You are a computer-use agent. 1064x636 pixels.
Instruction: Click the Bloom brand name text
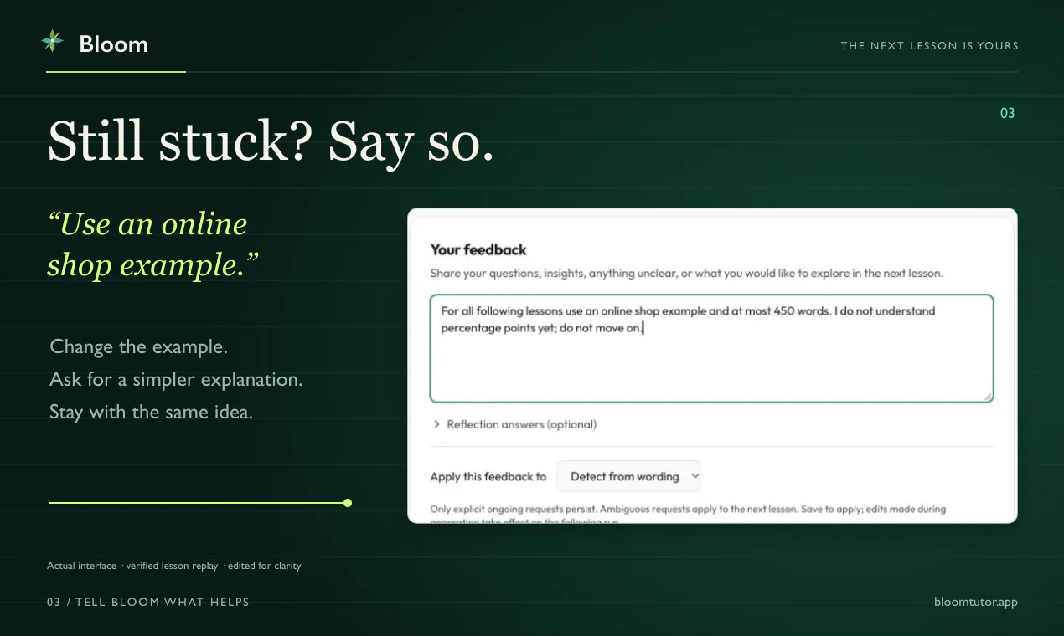tap(113, 44)
